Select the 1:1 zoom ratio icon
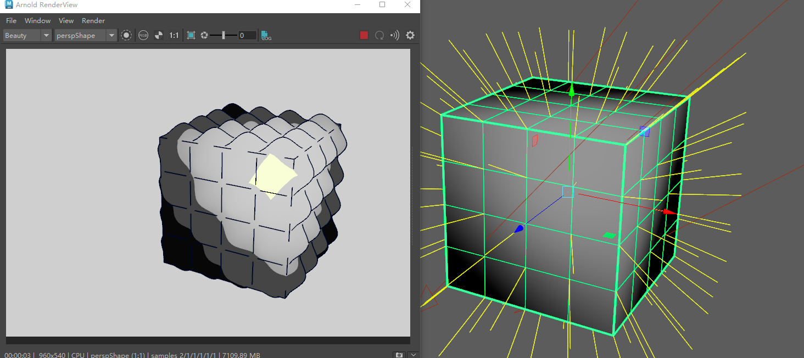This screenshot has width=804, height=358. point(174,35)
